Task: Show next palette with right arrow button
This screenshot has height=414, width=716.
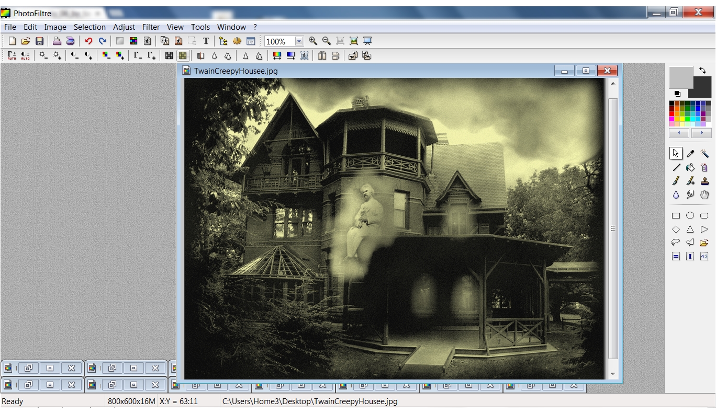Action: (701, 133)
